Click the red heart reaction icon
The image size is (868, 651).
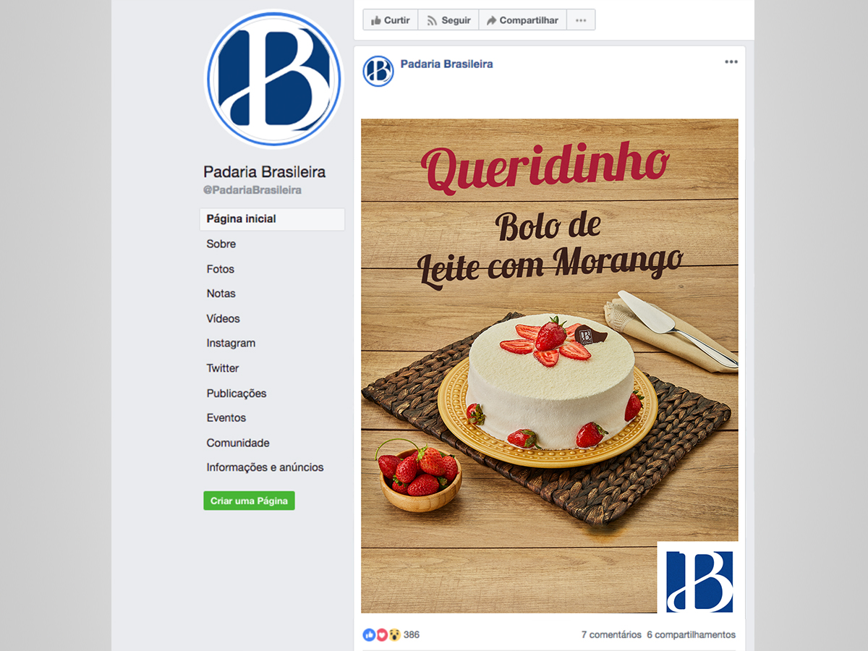coord(382,635)
